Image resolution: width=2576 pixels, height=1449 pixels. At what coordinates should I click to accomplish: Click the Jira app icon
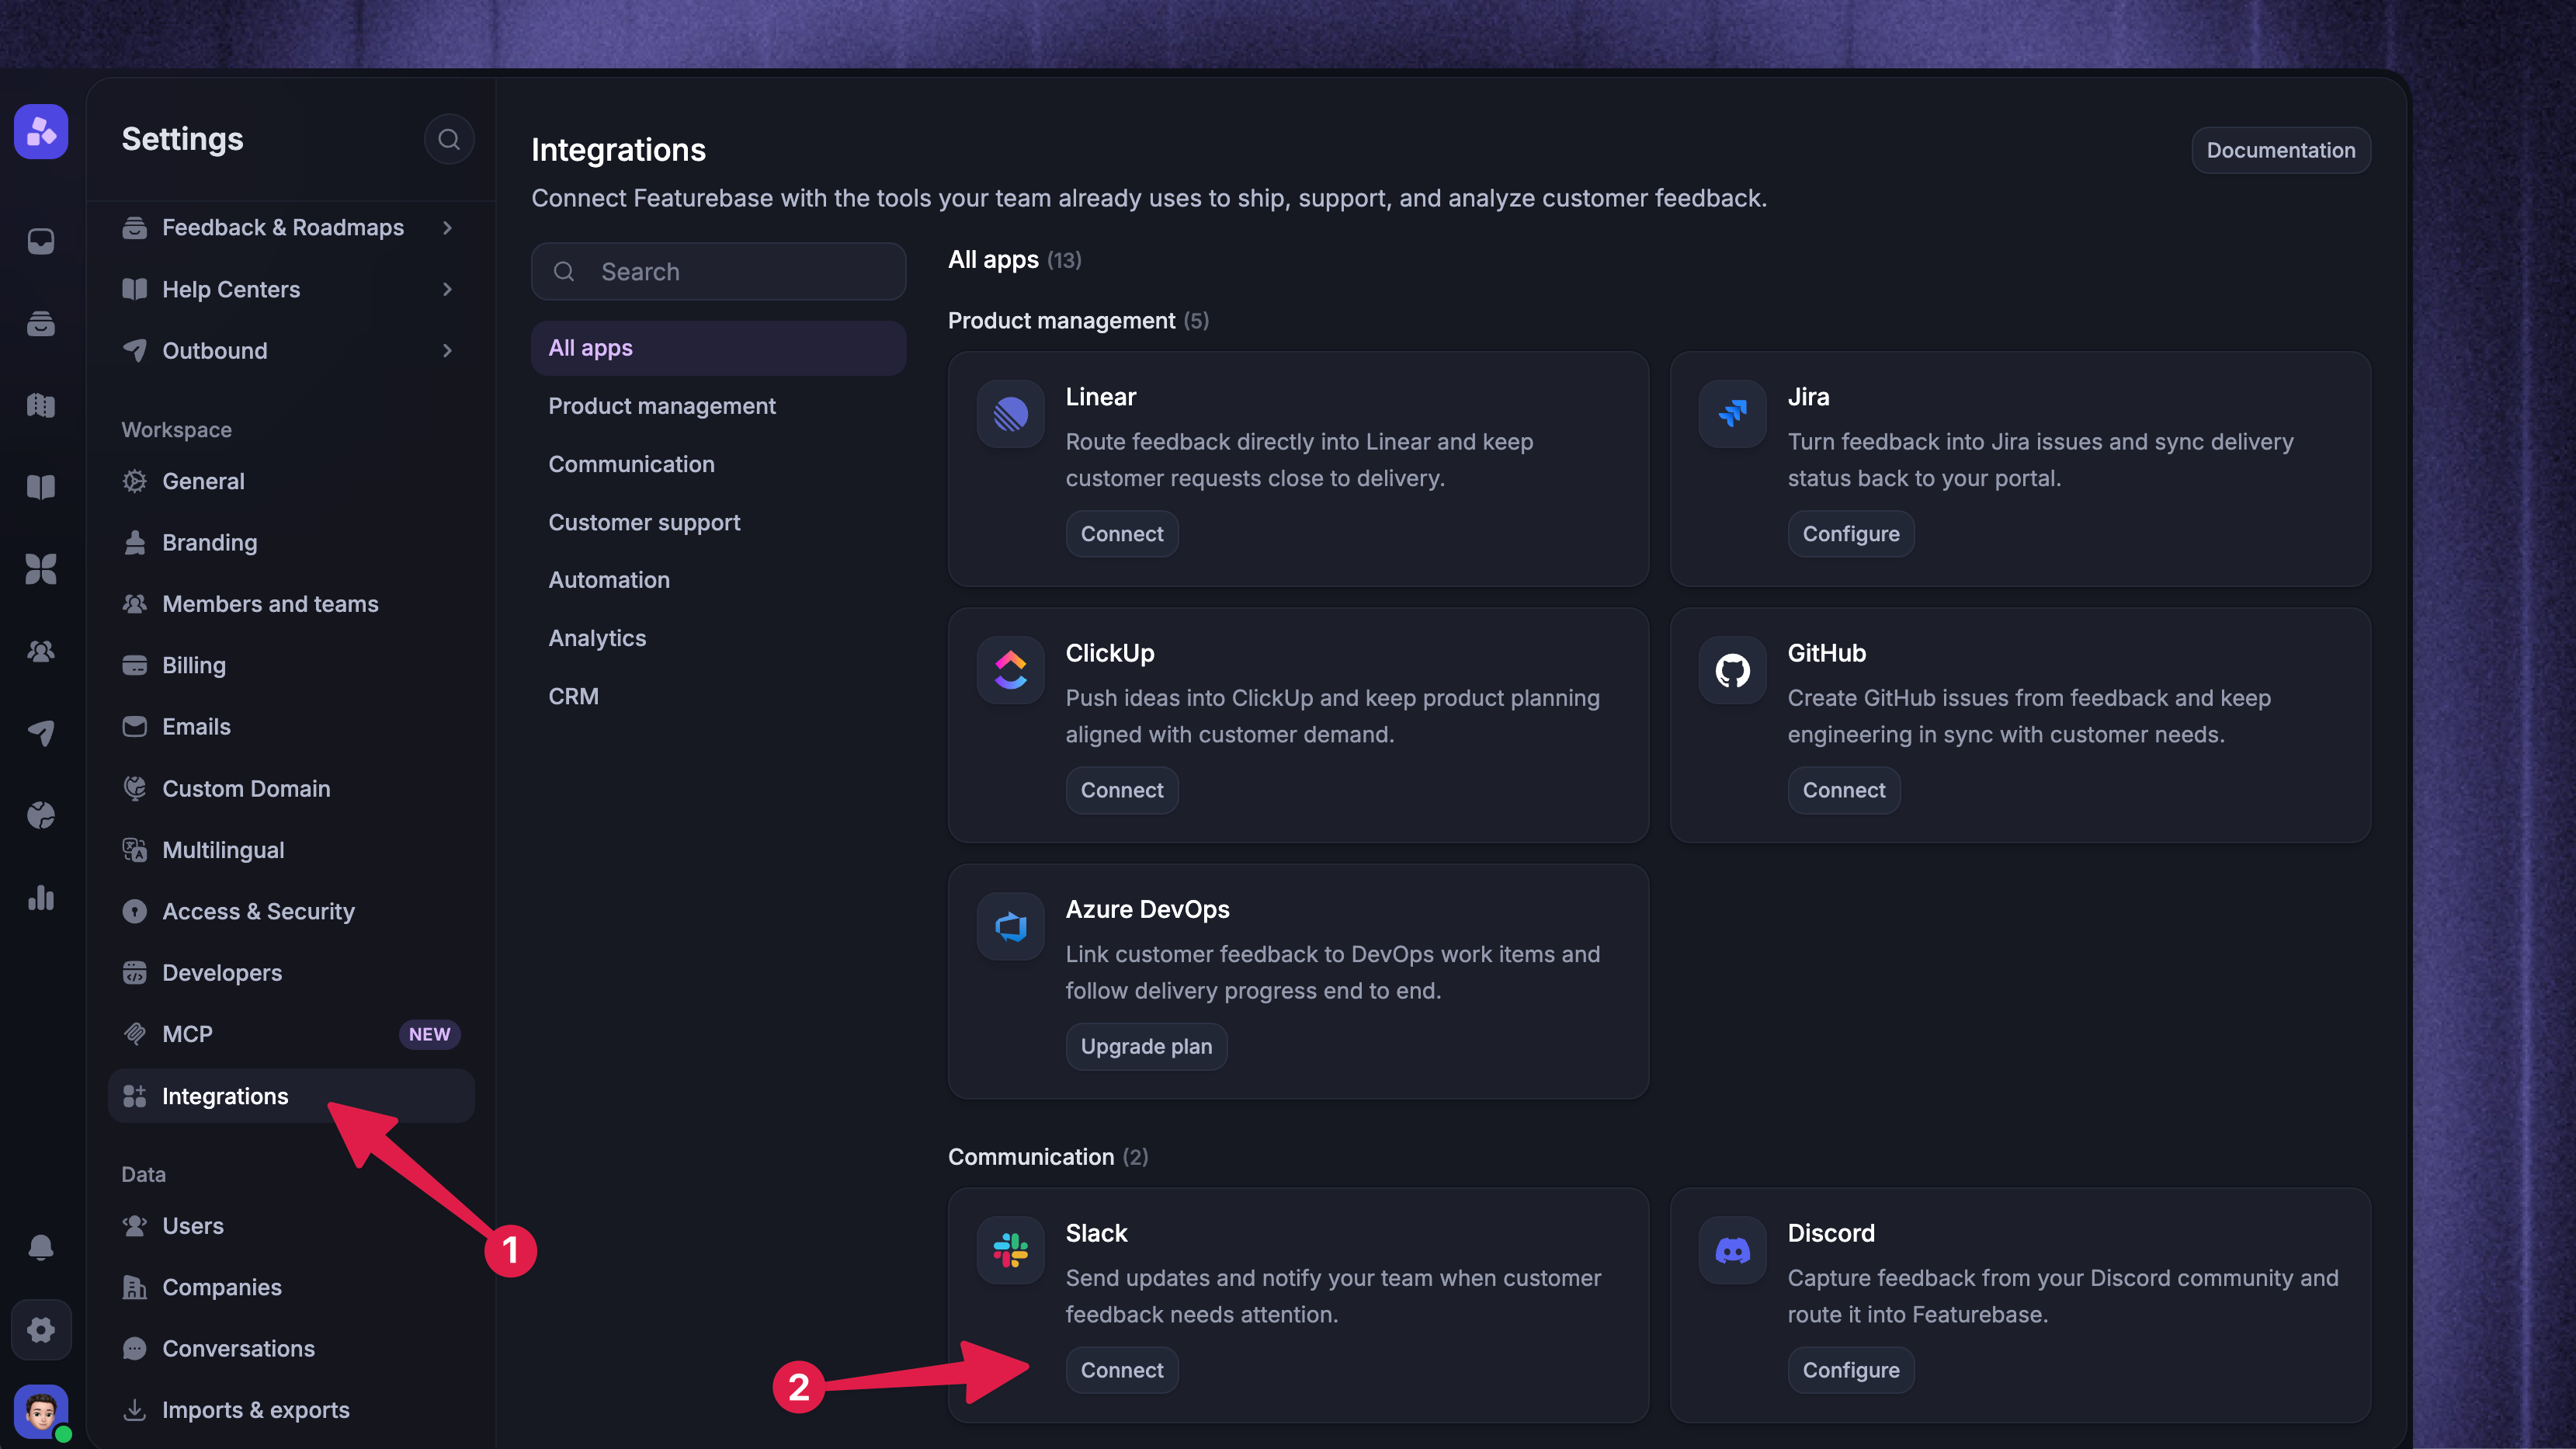pos(1733,413)
